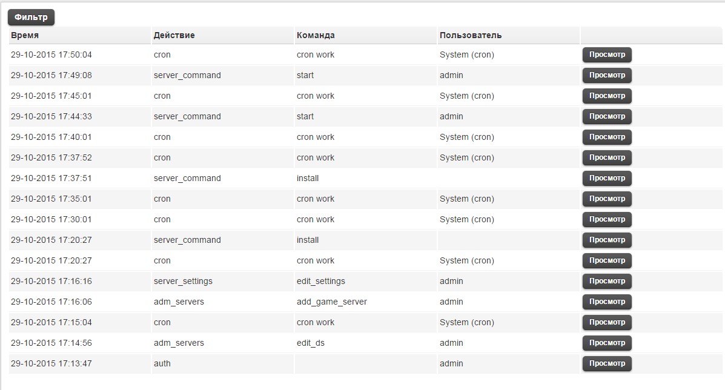This screenshot has height=390, width=725.
Task: Click Просмотр for the 17:45:01 cron entry
Action: tap(607, 96)
